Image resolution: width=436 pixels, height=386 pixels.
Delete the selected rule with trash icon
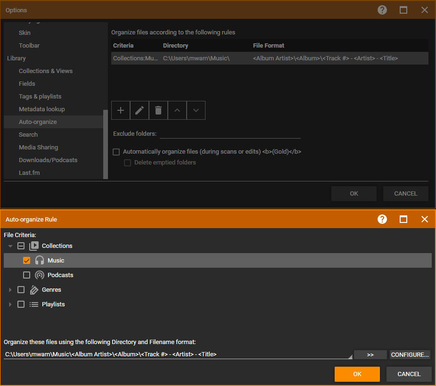point(158,110)
